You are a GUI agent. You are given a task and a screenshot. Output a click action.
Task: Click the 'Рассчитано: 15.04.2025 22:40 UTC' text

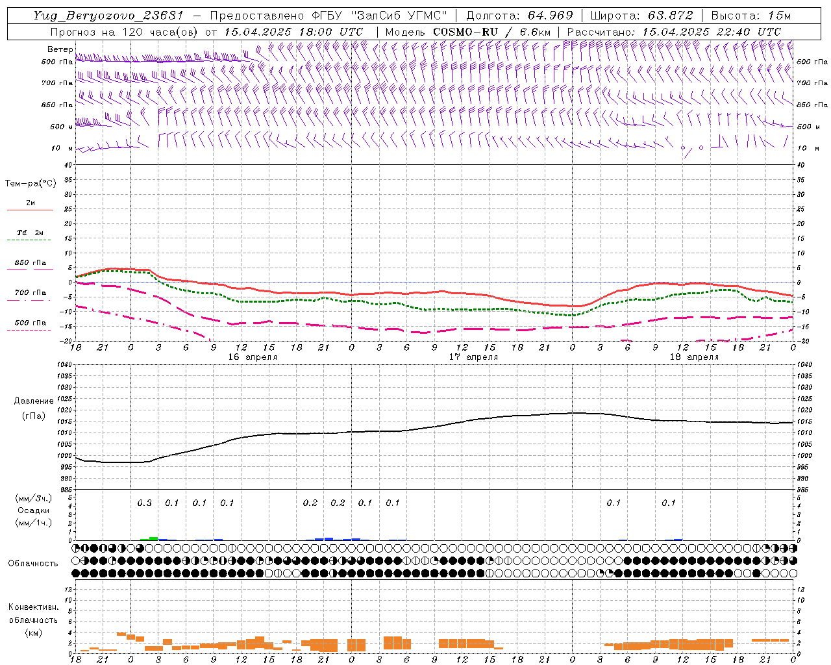click(x=674, y=32)
